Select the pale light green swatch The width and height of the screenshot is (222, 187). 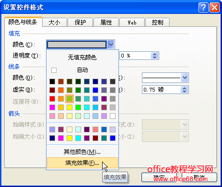pos(78,116)
